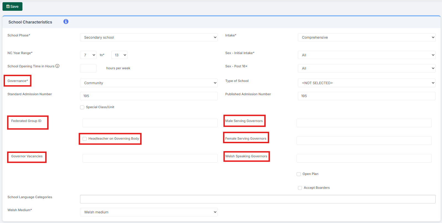
Task: Expand the Welsh Medium dropdown
Action: click(149, 212)
